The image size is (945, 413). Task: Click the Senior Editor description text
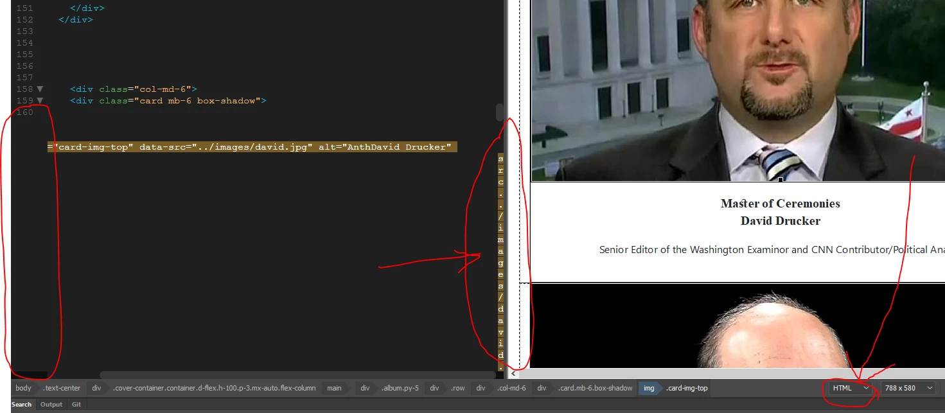click(x=772, y=250)
